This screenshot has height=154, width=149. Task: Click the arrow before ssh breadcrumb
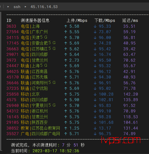point(8,7)
